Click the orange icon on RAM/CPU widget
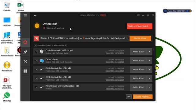The width and height of the screenshot is (196, 110). (x=190, y=11)
